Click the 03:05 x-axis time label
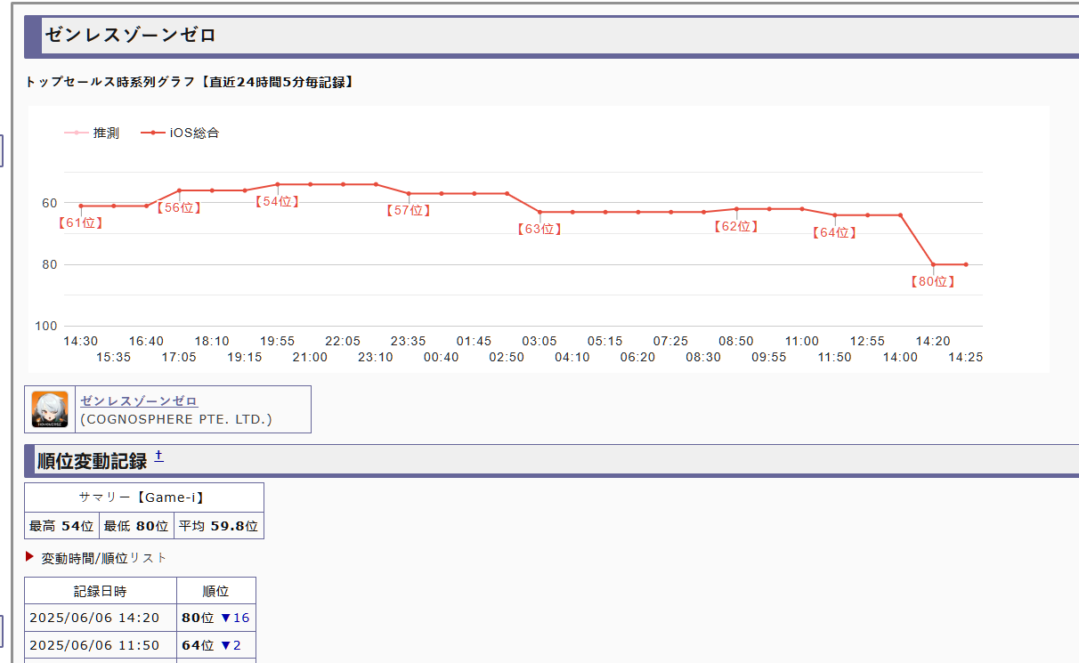This screenshot has width=1079, height=663. [x=539, y=341]
